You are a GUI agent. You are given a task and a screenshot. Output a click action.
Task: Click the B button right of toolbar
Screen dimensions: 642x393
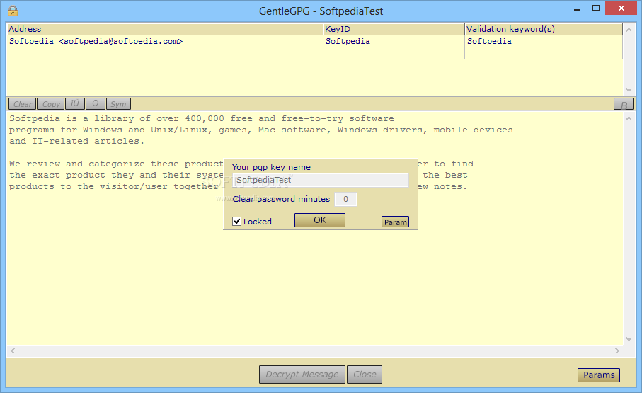[624, 105]
